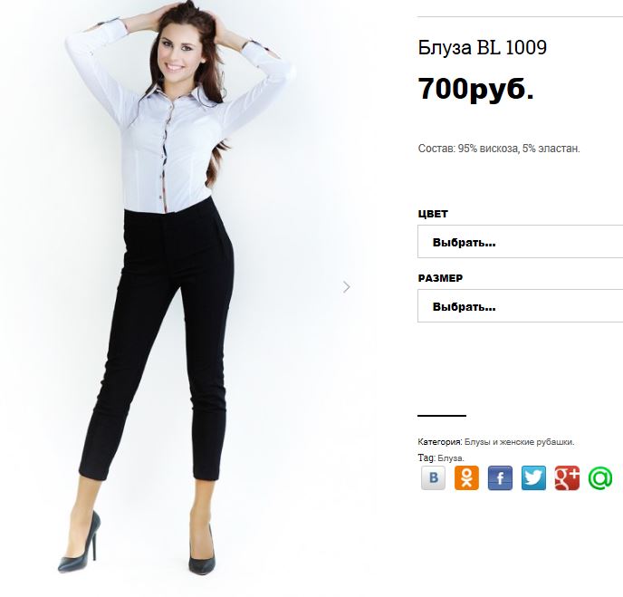Viewport: 623px width, 597px height.
Task: Share via Odnoklassniki orange icon
Action: 466,477
